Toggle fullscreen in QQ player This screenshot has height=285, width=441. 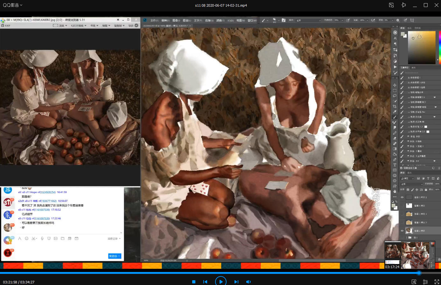pyautogui.click(x=437, y=282)
